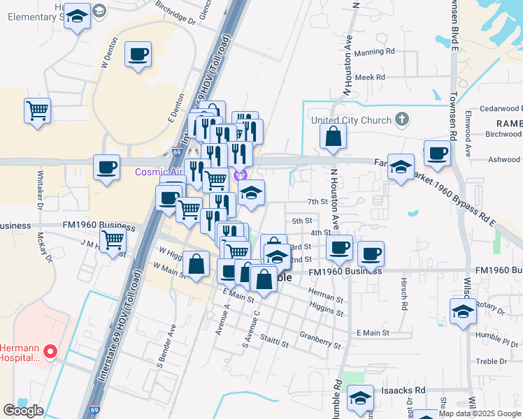Image resolution: width=523 pixels, height=419 pixels.
Task: Click the Granberry St label
Action: tap(320, 340)
